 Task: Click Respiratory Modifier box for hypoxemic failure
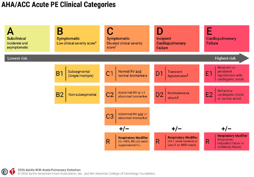point(227,141)
